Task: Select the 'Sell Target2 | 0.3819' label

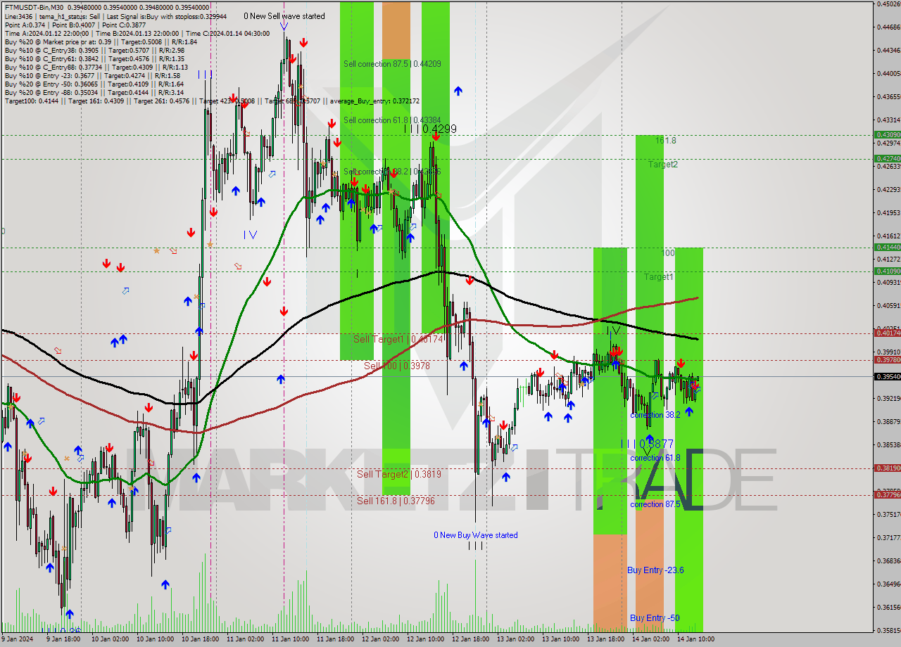Action: coord(398,474)
